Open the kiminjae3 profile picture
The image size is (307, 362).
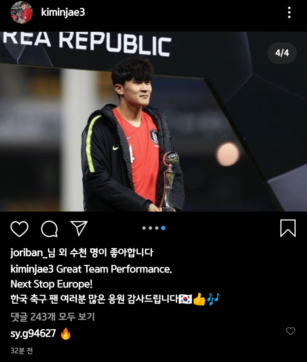pyautogui.click(x=21, y=12)
